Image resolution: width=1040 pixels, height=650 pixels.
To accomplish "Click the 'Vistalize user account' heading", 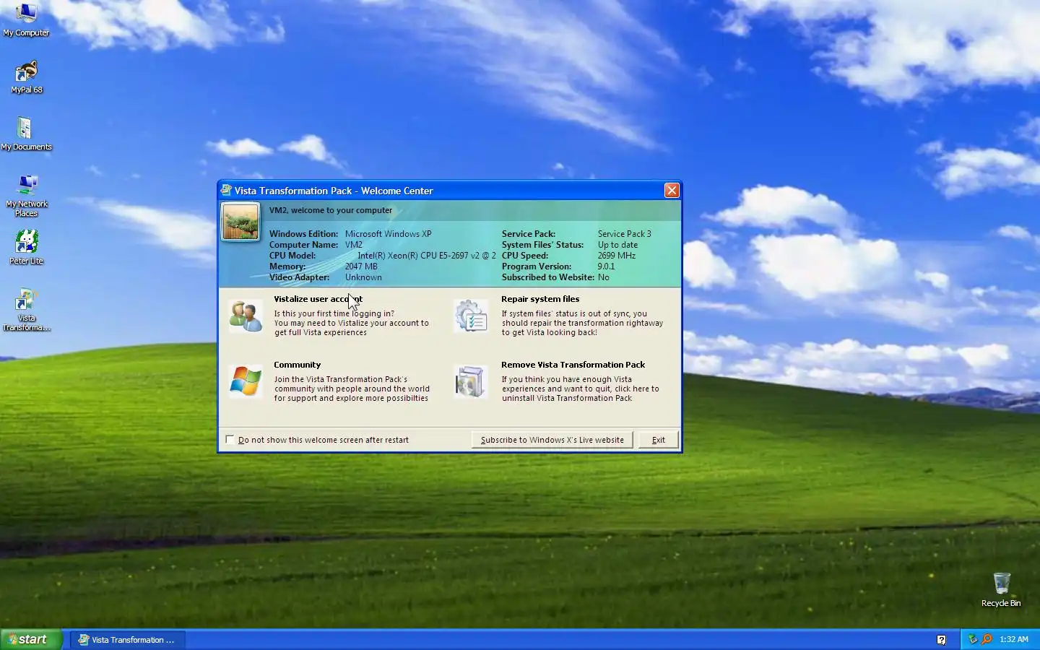I will [x=318, y=299].
